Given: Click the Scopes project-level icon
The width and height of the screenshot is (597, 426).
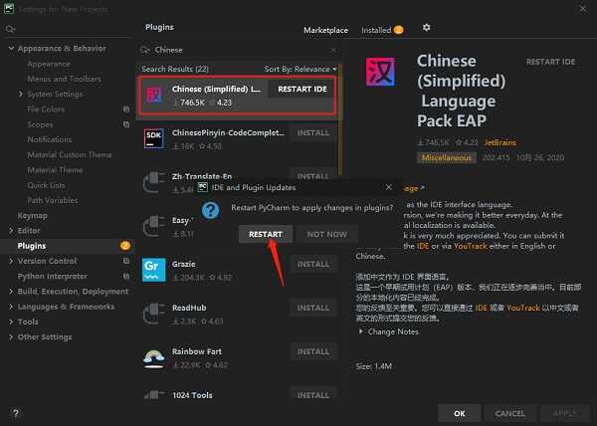Looking at the screenshot, I should (126, 124).
